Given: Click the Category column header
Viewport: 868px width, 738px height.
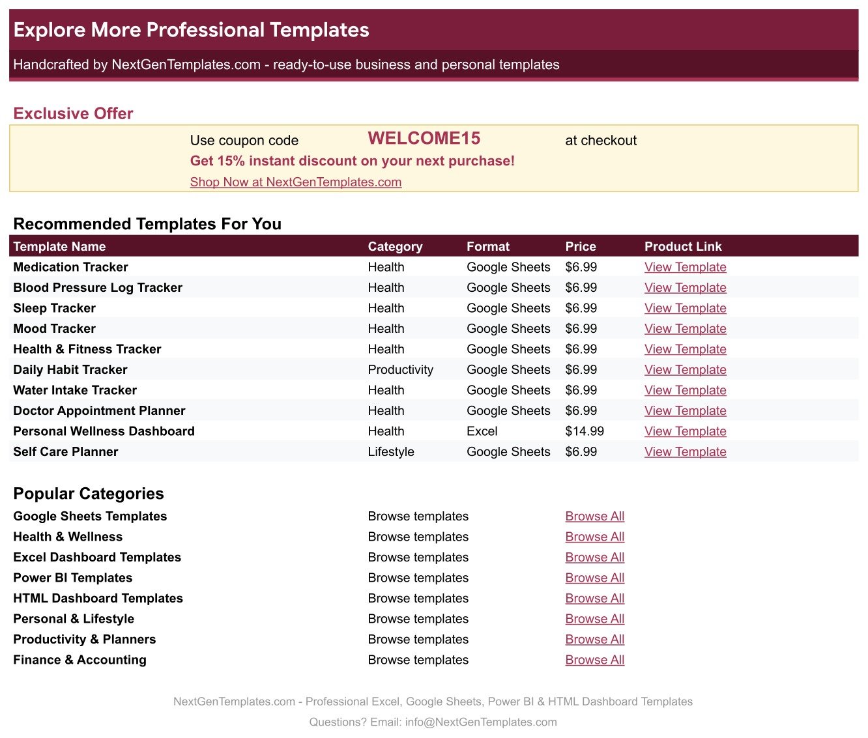Looking at the screenshot, I should (x=395, y=246).
